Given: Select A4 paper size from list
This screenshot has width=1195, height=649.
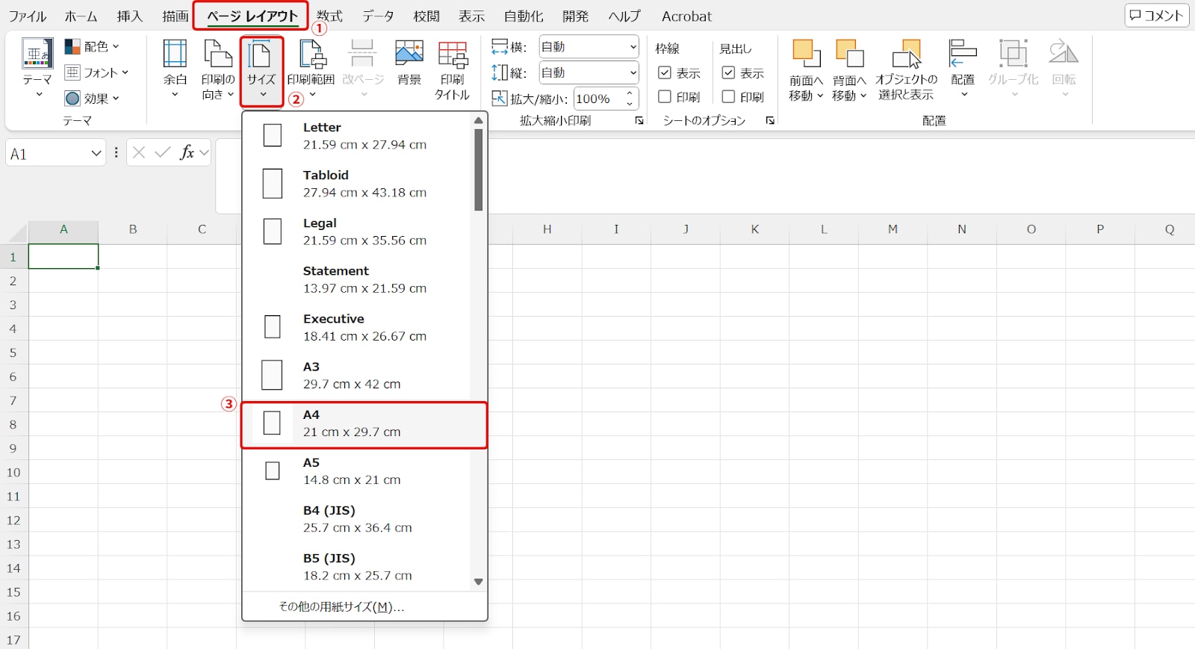Looking at the screenshot, I should [x=364, y=423].
